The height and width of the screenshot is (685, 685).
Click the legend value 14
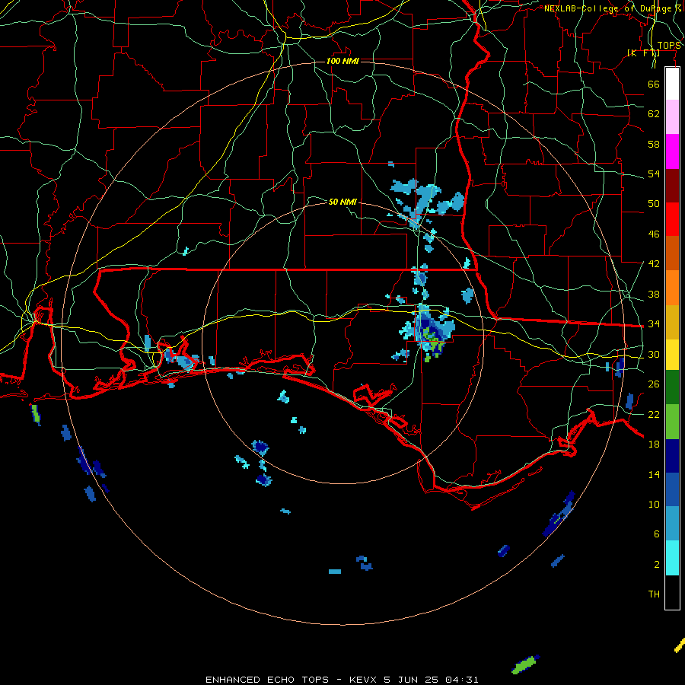(654, 474)
